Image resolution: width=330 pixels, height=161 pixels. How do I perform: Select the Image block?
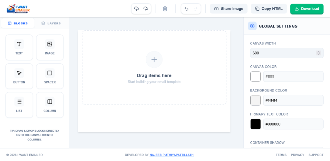50,47
